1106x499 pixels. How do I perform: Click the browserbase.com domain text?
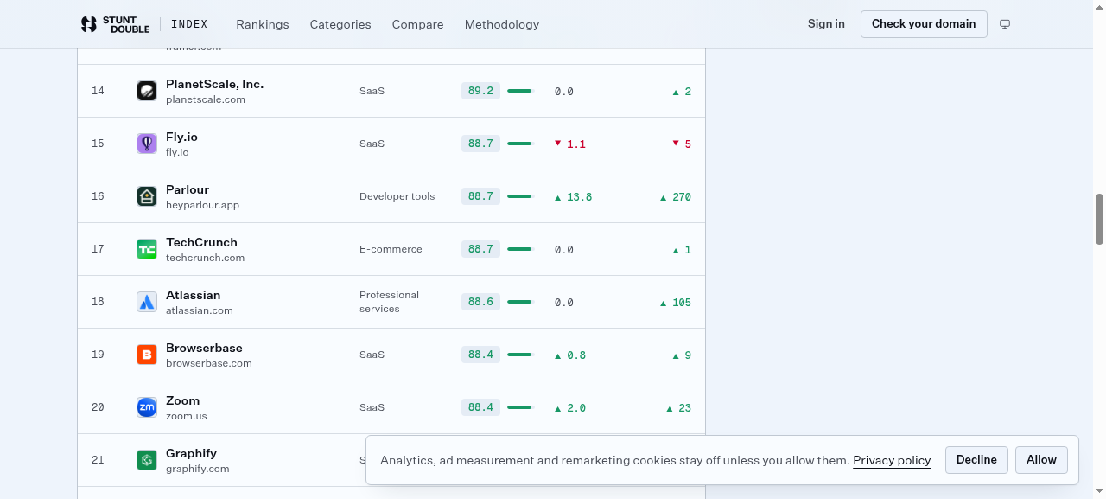pos(209,363)
